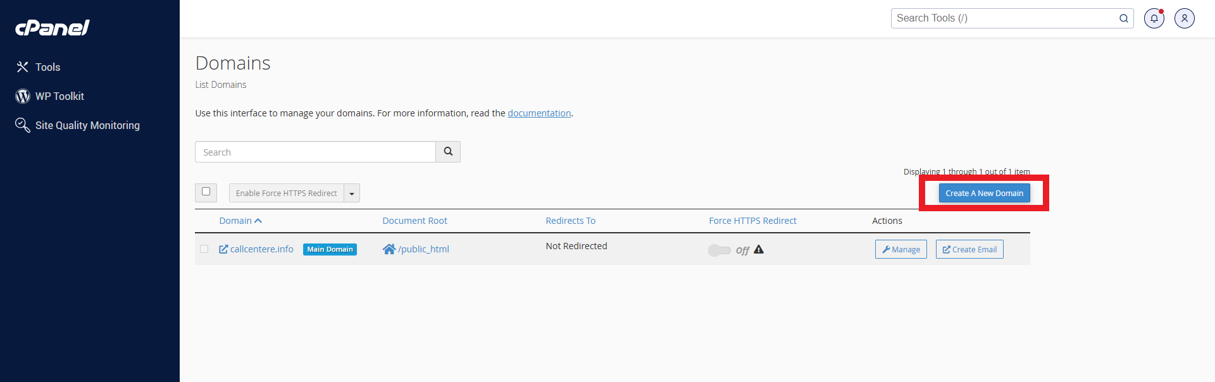Open the documentation link
Image resolution: width=1215 pixels, height=382 pixels.
[x=539, y=113]
